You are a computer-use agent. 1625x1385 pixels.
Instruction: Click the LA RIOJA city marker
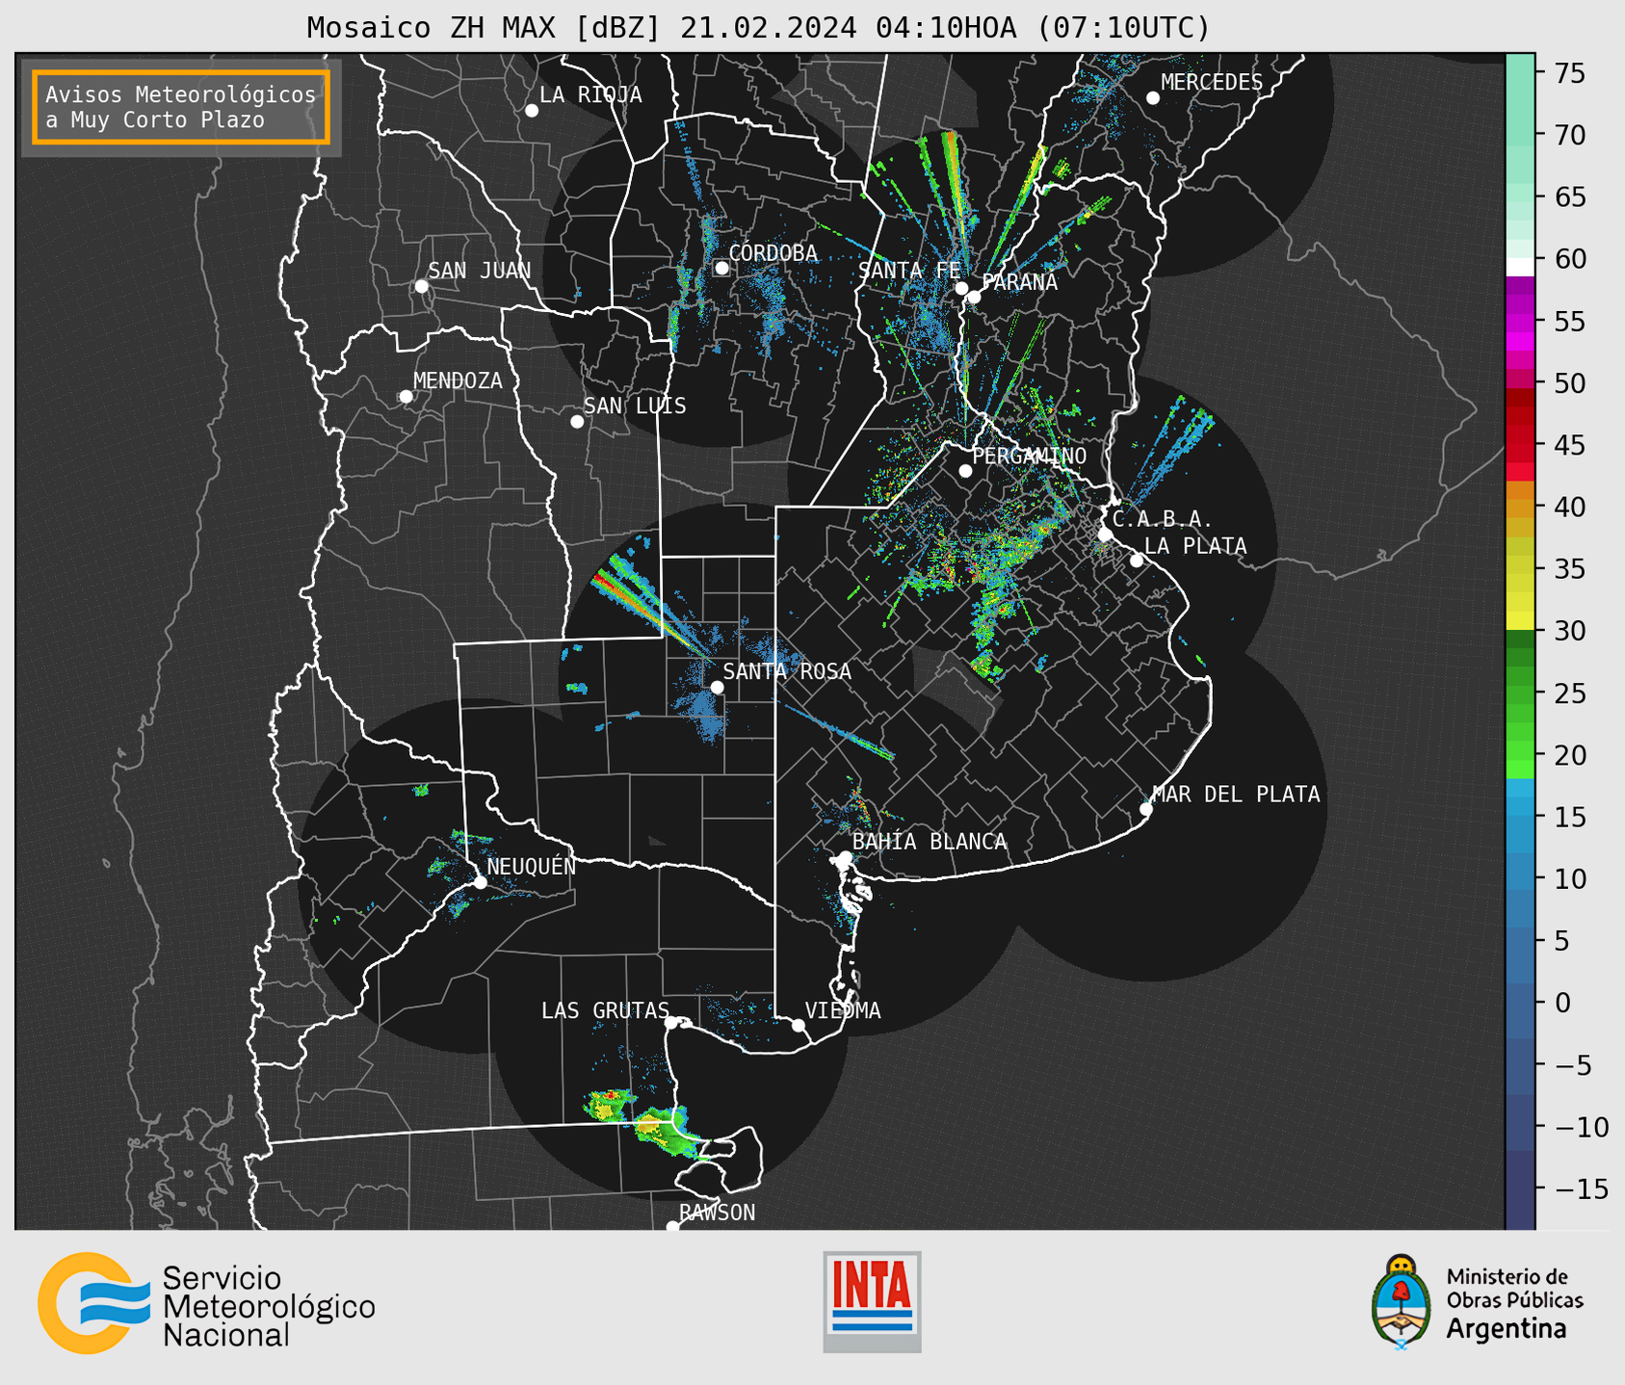532,111
